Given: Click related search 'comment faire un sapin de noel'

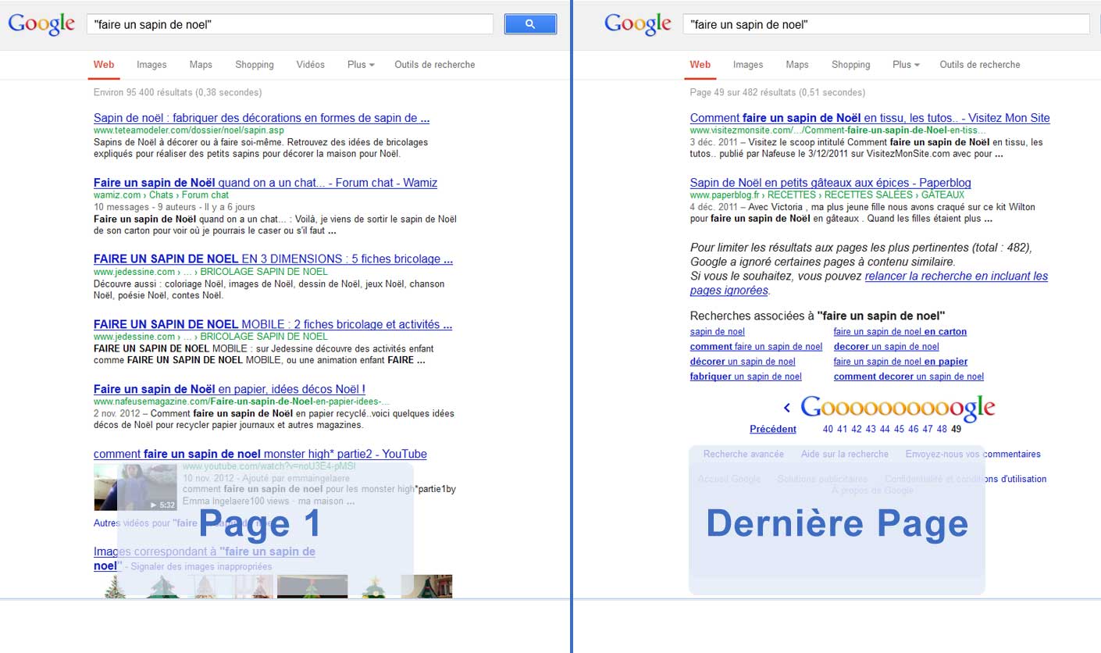Looking at the screenshot, I should pyautogui.click(x=756, y=347).
